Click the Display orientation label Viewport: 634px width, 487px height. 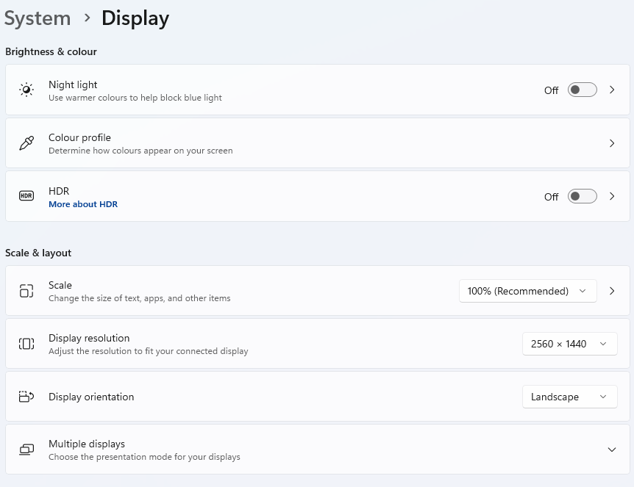coord(91,397)
